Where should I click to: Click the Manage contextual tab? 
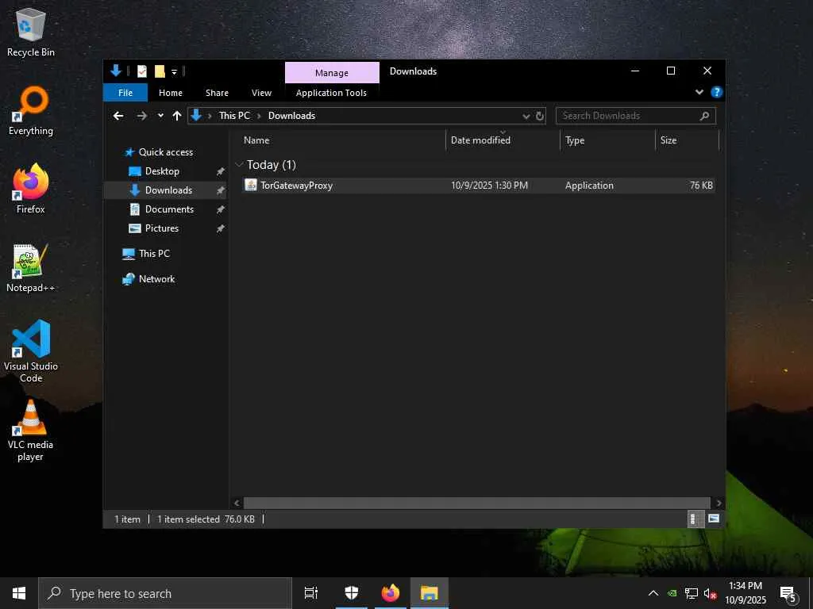332,72
